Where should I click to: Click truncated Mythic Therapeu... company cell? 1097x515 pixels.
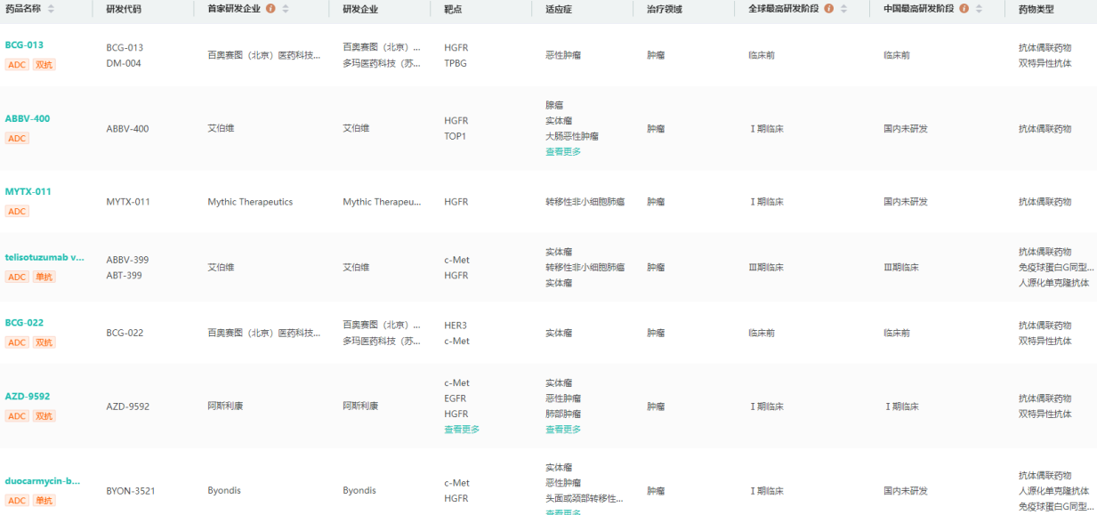click(x=382, y=202)
